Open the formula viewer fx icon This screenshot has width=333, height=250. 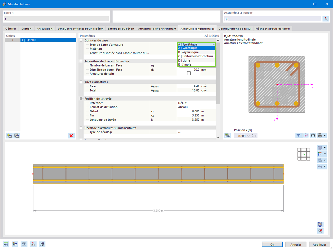click(x=42, y=244)
